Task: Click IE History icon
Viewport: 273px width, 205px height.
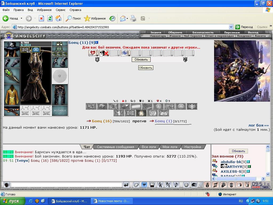Action: point(112,18)
